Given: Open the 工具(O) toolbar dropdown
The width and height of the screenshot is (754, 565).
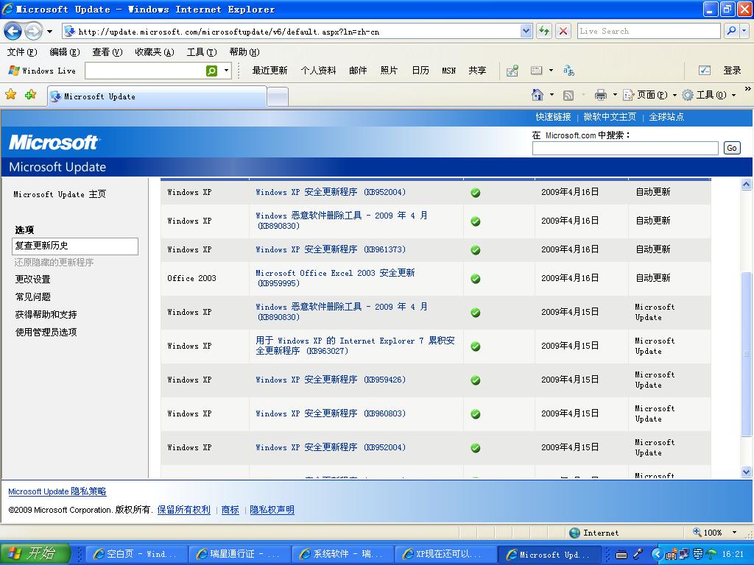Looking at the screenshot, I should point(709,95).
